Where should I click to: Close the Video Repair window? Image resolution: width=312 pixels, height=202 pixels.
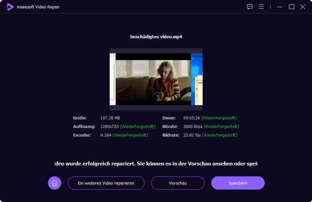pyautogui.click(x=303, y=7)
